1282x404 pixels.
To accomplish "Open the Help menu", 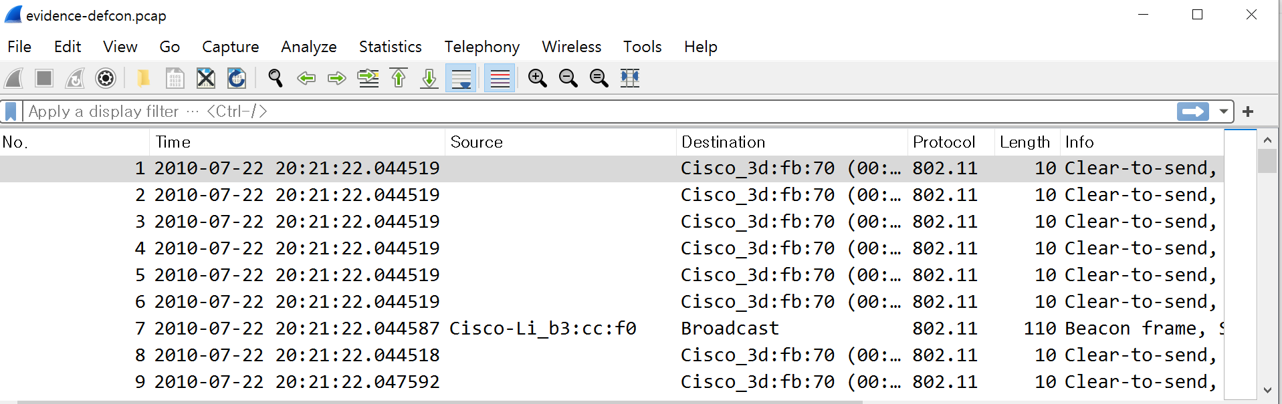I will [x=701, y=47].
